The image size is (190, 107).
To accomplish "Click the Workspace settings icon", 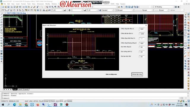I will pyautogui.click(x=176, y=7).
